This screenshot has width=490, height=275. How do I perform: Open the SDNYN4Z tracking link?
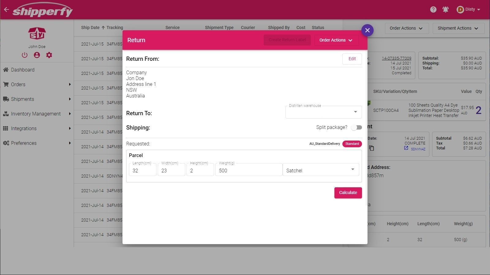[x=418, y=149]
